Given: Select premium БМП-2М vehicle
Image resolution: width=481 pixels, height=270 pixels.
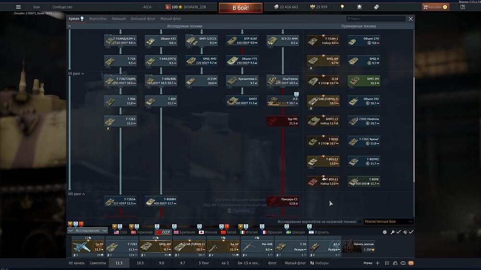Looking at the screenshot, I should [x=364, y=81].
